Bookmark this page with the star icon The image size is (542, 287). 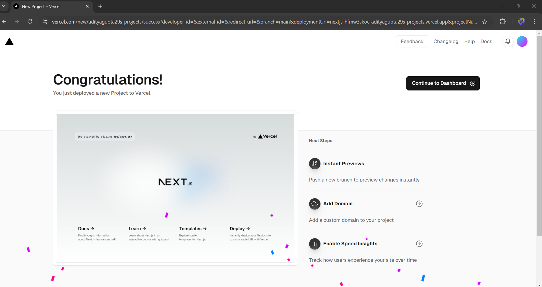(485, 22)
